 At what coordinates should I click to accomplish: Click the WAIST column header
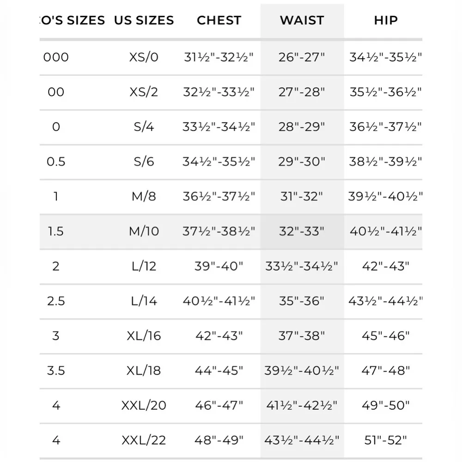[x=302, y=20]
